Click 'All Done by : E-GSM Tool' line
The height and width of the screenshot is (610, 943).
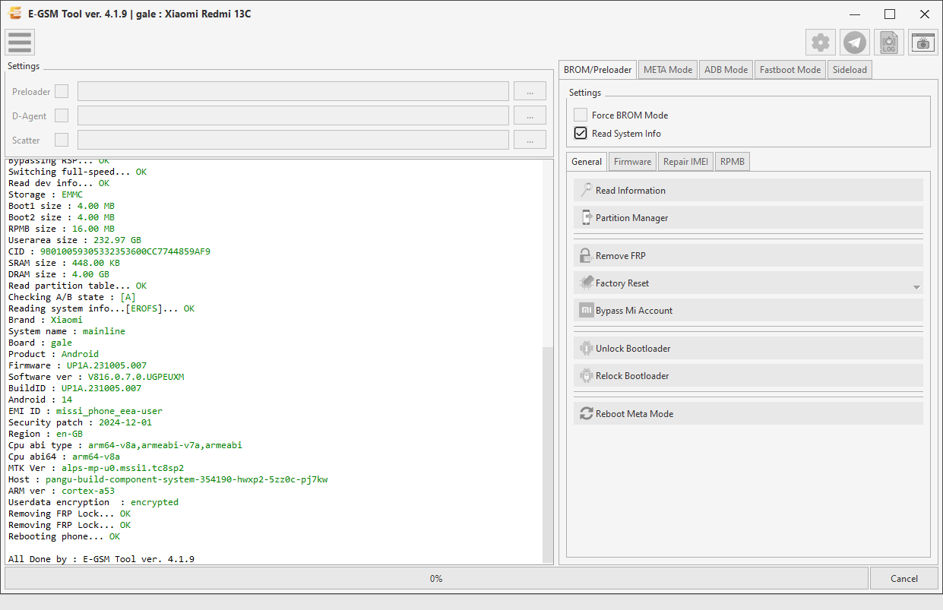coord(101,559)
